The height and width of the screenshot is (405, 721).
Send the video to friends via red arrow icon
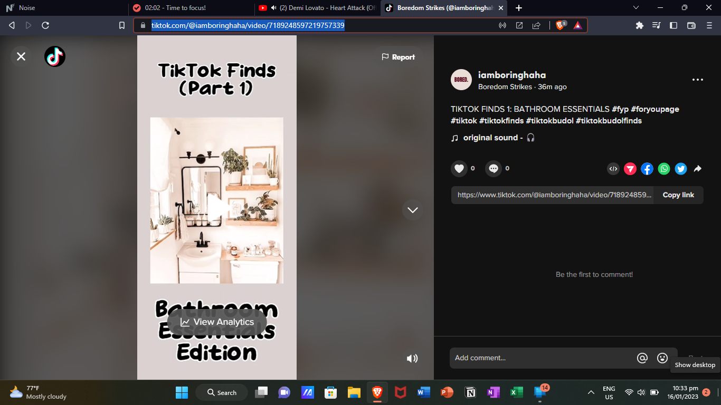630,169
